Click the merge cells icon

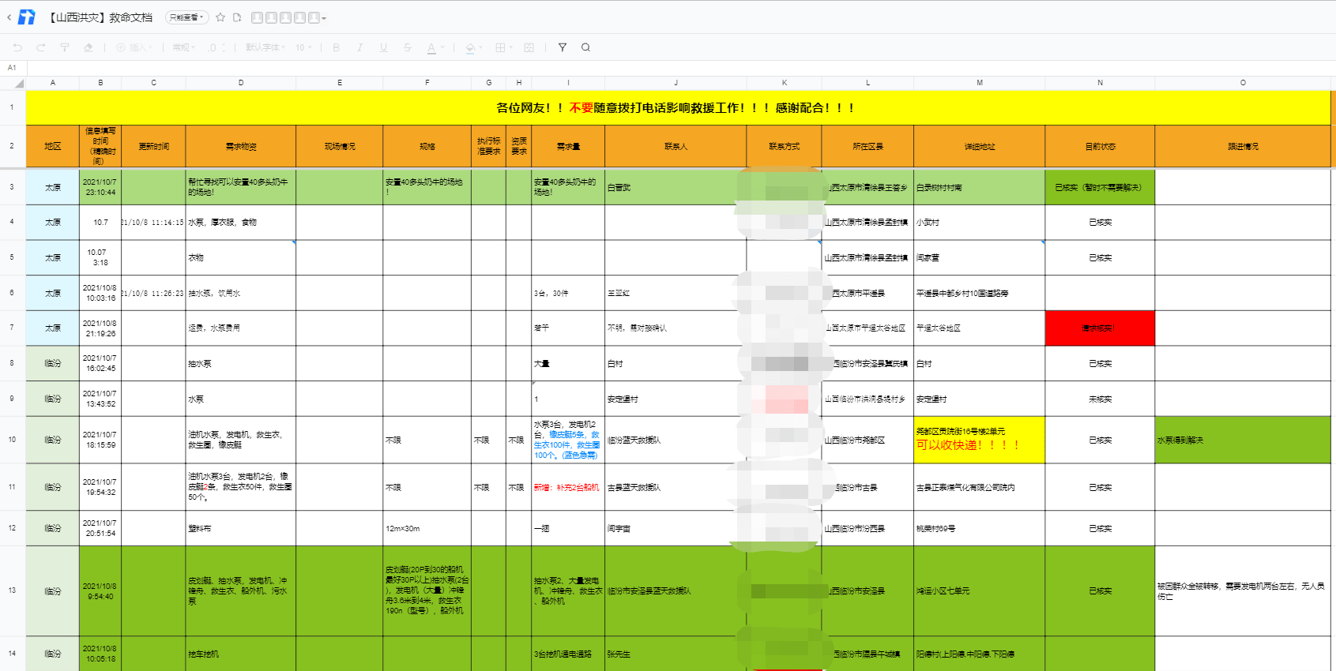point(529,47)
